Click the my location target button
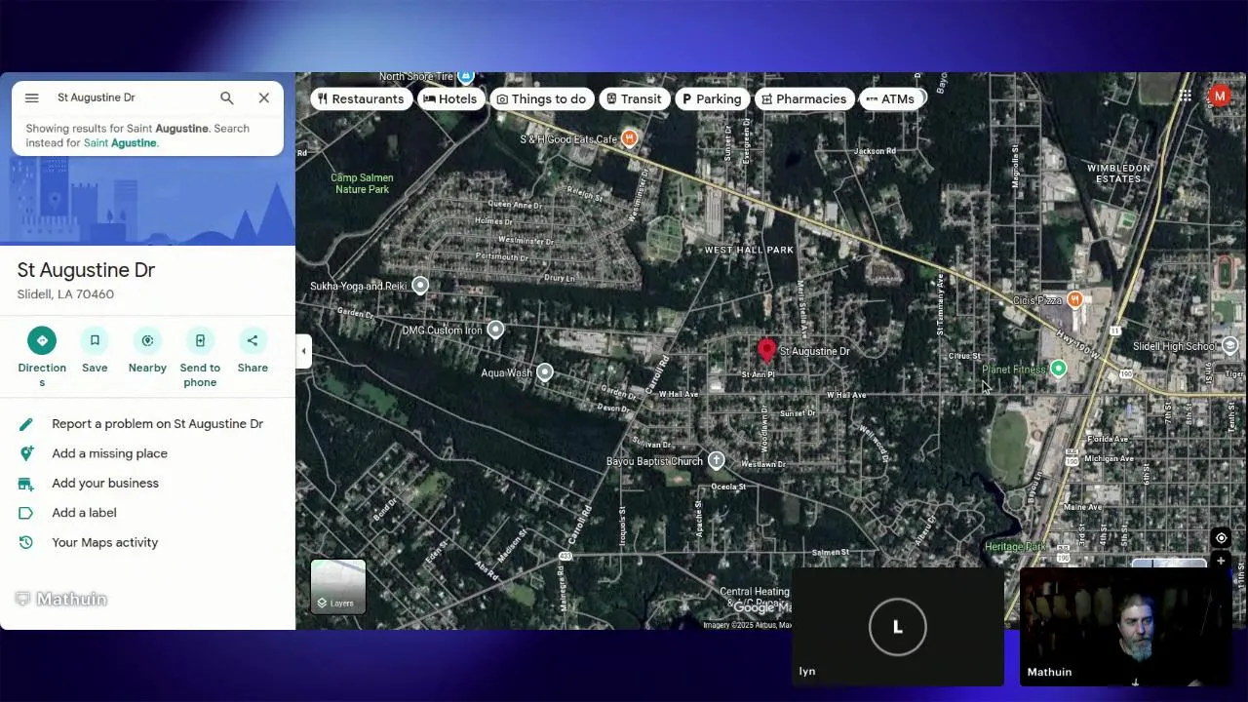The image size is (1248, 702). [1221, 538]
